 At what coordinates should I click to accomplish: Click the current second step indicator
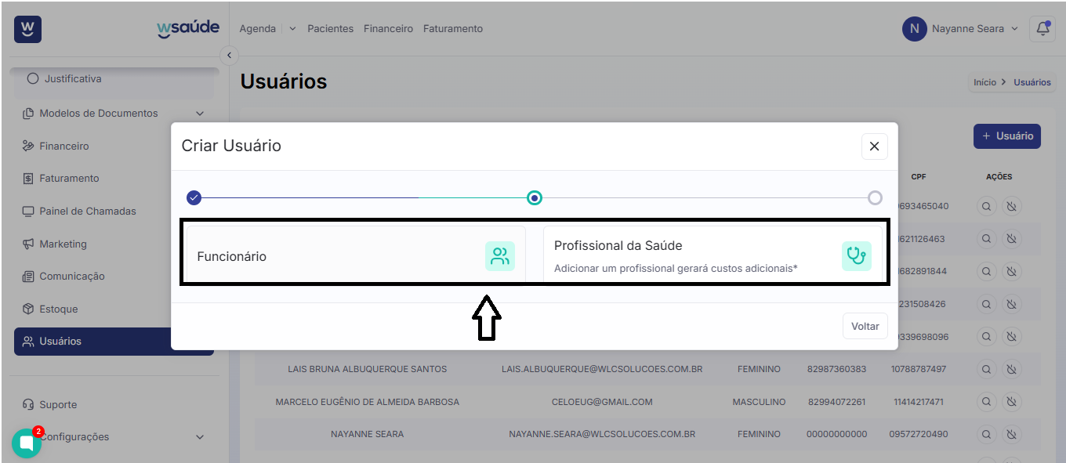[x=535, y=197]
